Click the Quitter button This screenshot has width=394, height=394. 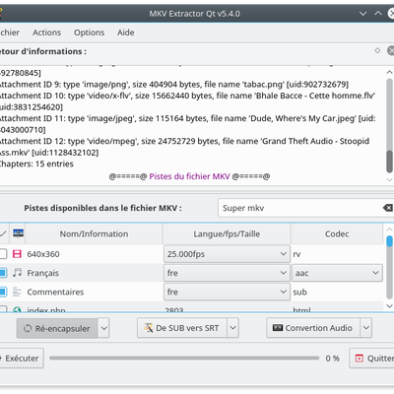coord(372,359)
